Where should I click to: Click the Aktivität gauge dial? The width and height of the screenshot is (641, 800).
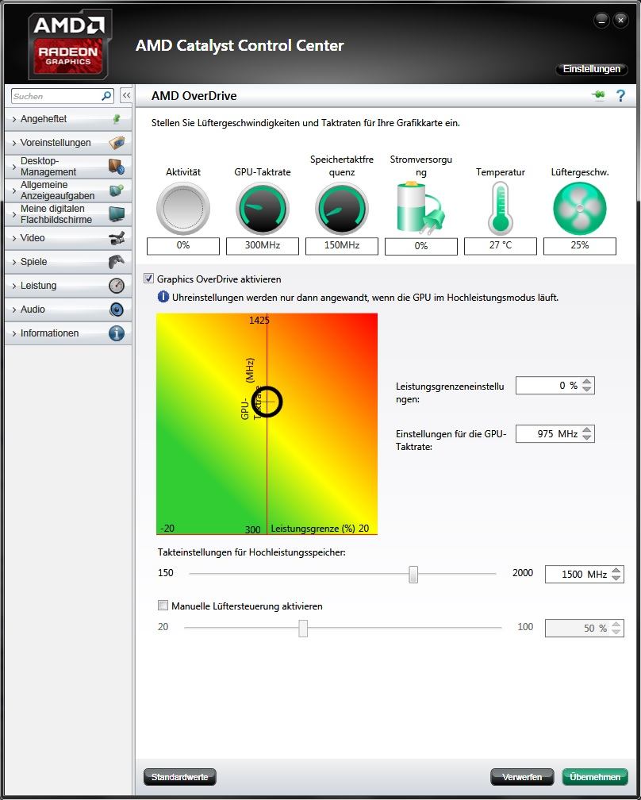(x=183, y=208)
